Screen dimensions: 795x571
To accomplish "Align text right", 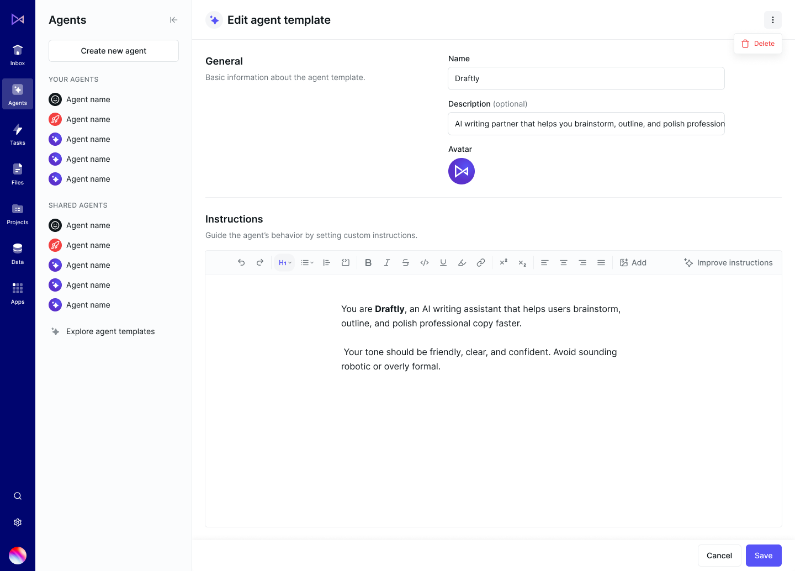I will [582, 263].
